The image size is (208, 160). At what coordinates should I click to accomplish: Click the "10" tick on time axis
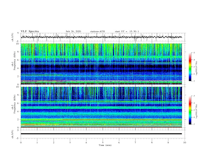[x=185, y=142]
